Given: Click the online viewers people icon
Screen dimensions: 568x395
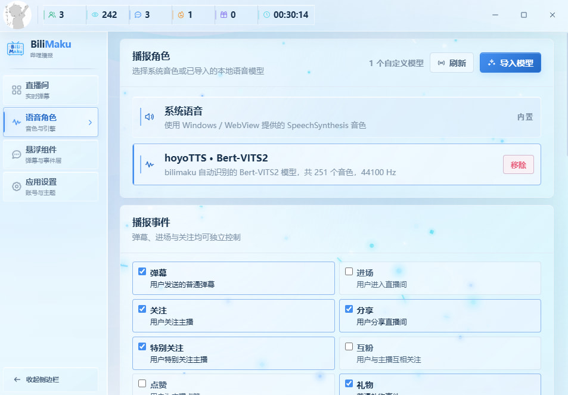Looking at the screenshot, I should [52, 15].
